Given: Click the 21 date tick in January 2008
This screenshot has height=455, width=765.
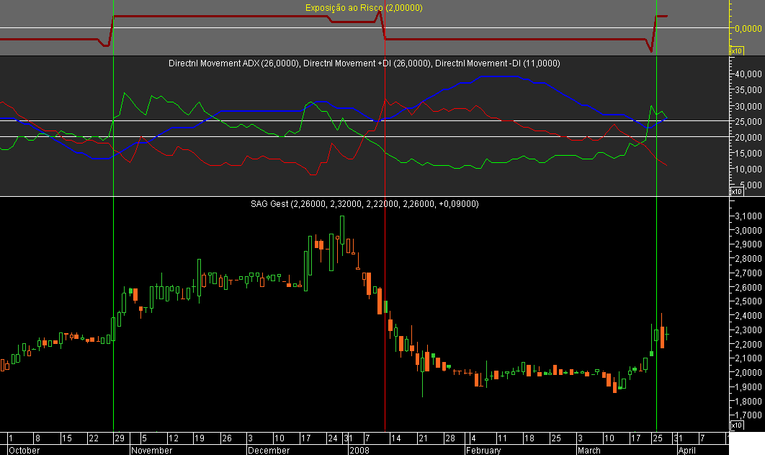Looking at the screenshot, I should 423,438.
